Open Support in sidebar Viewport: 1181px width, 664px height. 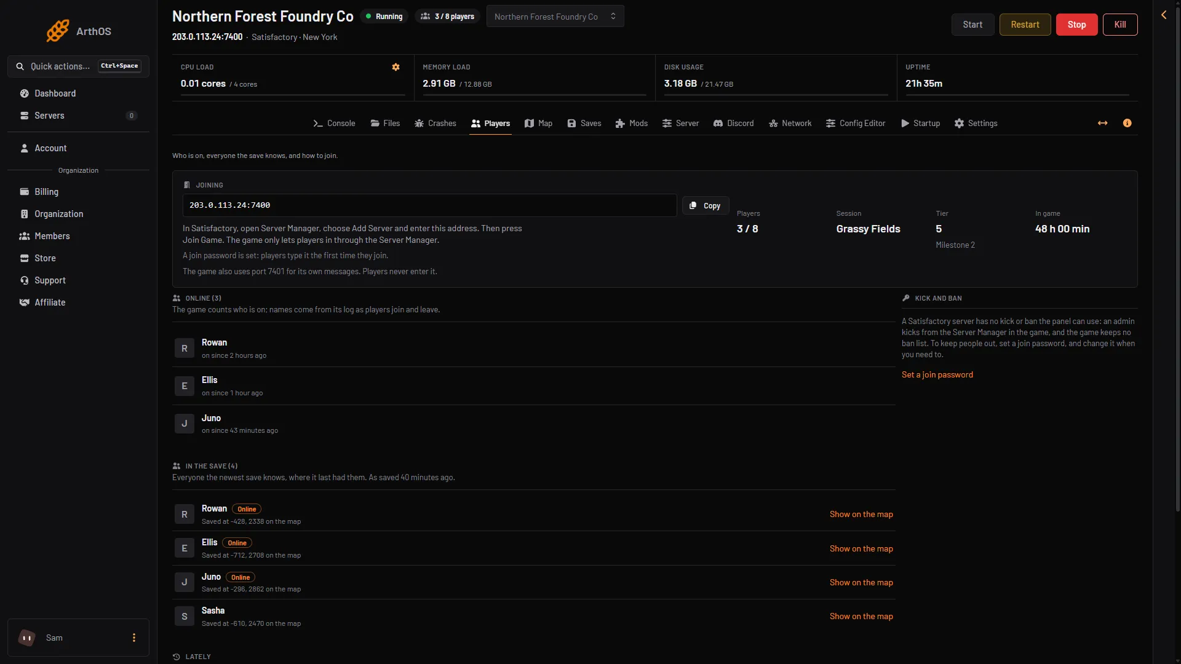pyautogui.click(x=78, y=280)
